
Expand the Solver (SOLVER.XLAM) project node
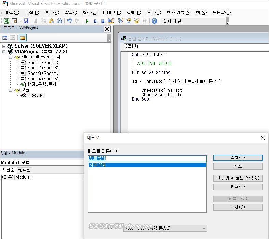[x=4, y=46]
